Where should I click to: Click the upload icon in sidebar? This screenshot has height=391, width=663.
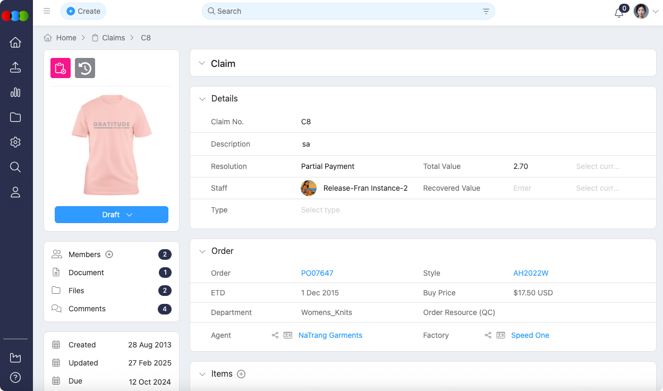click(15, 67)
